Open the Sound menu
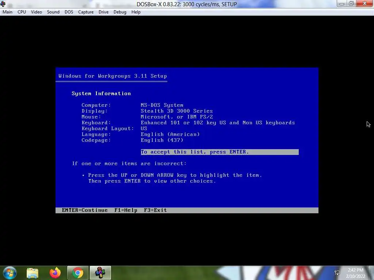This screenshot has height=280, width=374. [x=53, y=12]
